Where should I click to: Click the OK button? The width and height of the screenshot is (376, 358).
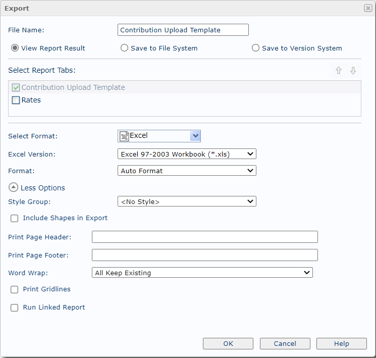(x=228, y=343)
